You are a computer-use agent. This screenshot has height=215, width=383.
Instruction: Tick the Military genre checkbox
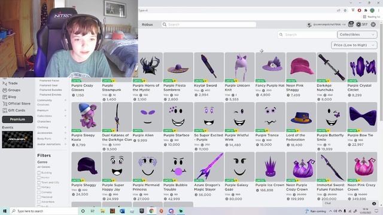pos(39,188)
